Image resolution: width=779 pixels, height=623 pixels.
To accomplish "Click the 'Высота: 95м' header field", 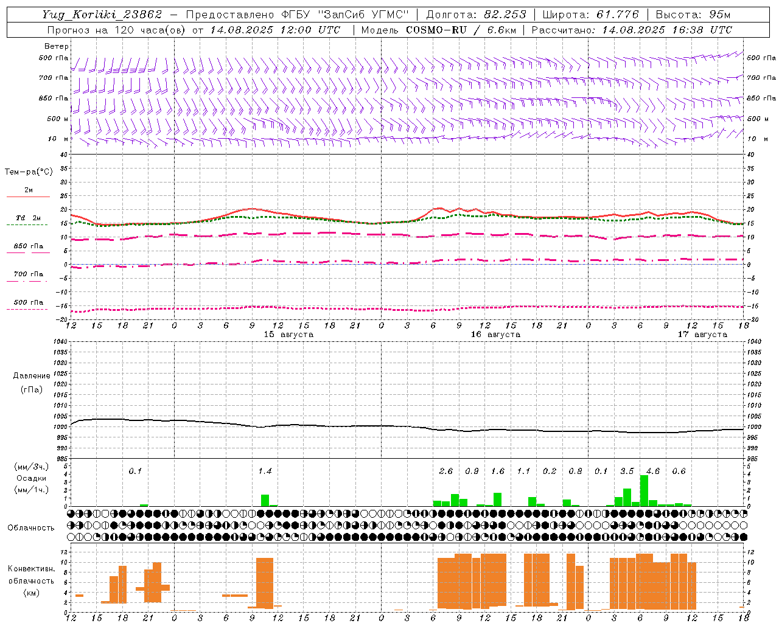I will [692, 15].
